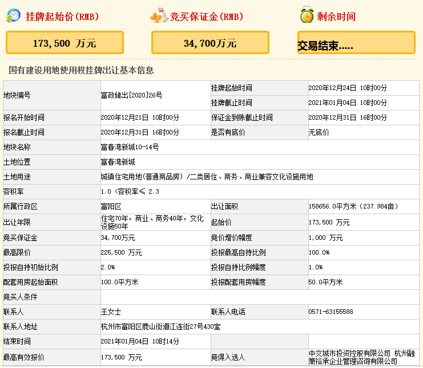Select the parcel number 富政储出[2020]26号
The height and width of the screenshot is (368, 423).
(131, 95)
